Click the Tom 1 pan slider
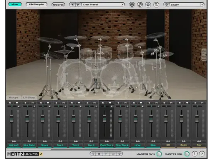213x159 pixels. (x=58, y=106)
